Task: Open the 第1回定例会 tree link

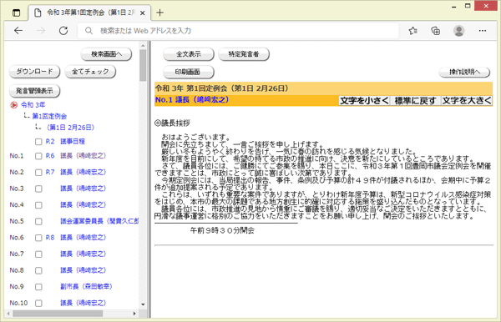Action: pyautogui.click(x=49, y=116)
